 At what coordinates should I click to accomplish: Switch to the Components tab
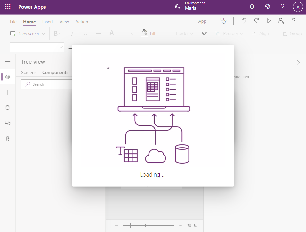[x=55, y=72]
